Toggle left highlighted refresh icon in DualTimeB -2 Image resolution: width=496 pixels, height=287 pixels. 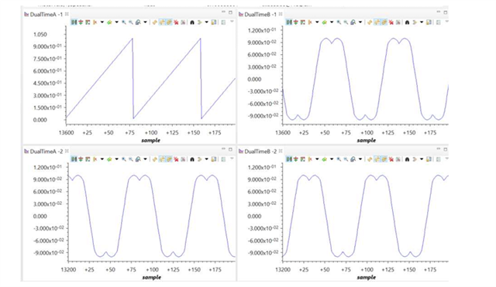(377, 159)
